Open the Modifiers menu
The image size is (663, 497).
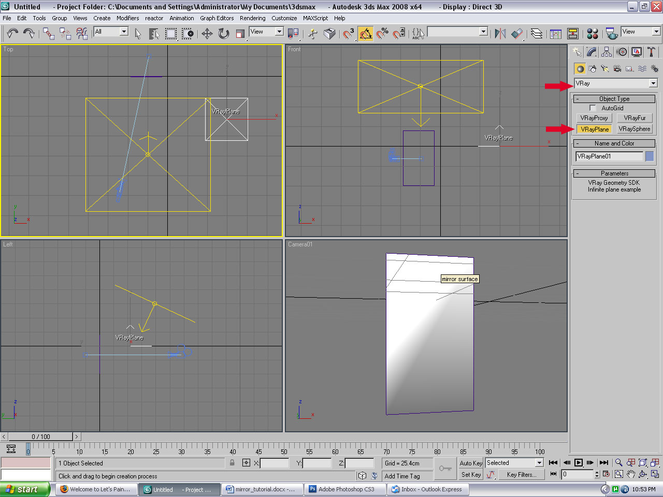click(x=127, y=18)
